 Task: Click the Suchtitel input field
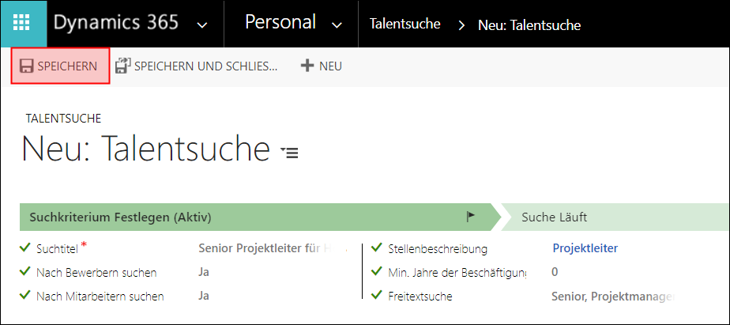[273, 248]
